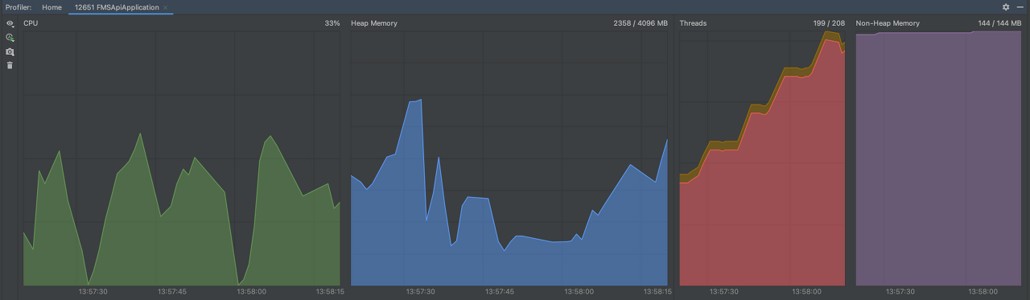
Task: Open the eye-icon view options dropdown
Action: point(10,24)
